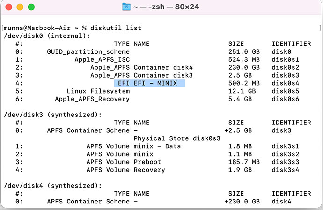
Task: Click the folder icon in the title bar
Action: tap(126, 7)
